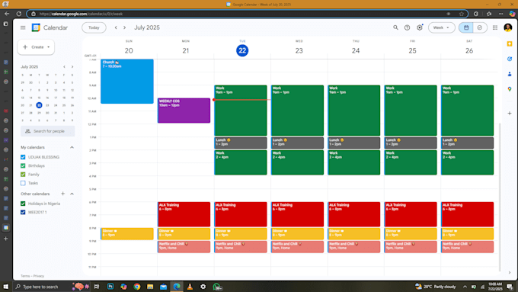Open Photoshop from the taskbar
Screen dimensions: 518x292
click(x=110, y=287)
